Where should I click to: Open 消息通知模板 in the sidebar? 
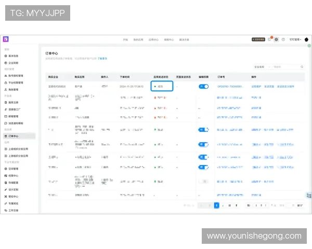(14, 123)
